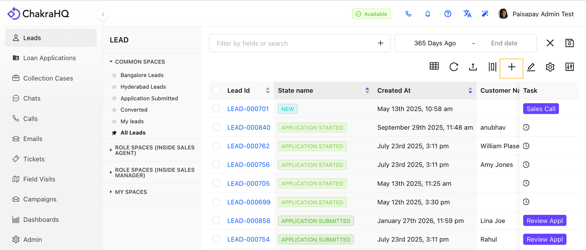Click the plus icon to add lead
The width and height of the screenshot is (586, 250).
512,67
